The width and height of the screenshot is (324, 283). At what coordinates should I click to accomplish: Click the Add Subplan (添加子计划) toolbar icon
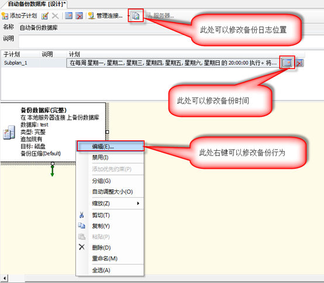click(5, 16)
